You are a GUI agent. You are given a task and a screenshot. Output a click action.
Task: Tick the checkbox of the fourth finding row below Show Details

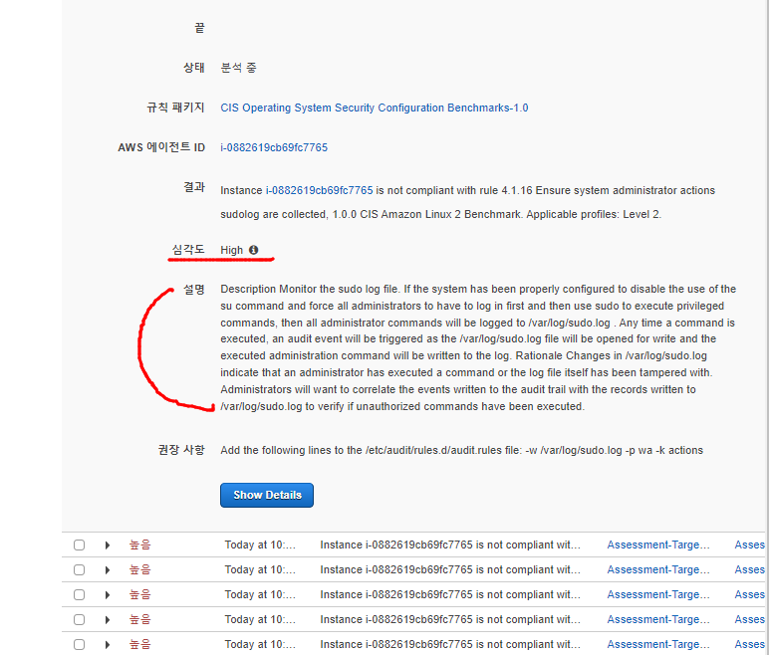tap(79, 620)
